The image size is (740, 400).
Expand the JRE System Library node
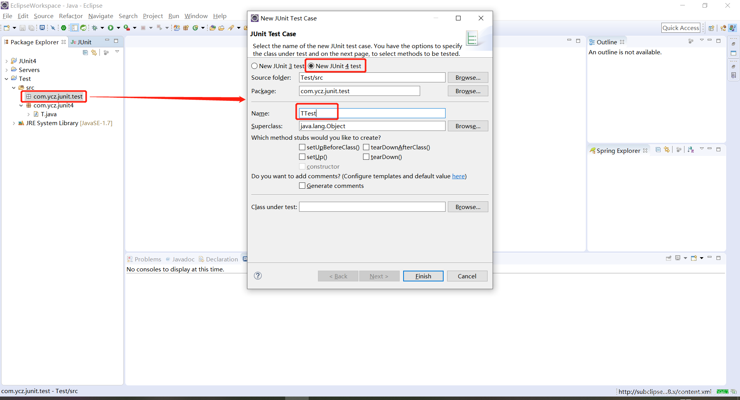point(14,123)
